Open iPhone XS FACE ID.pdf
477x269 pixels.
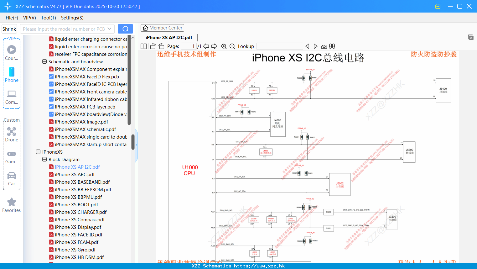click(x=79, y=235)
